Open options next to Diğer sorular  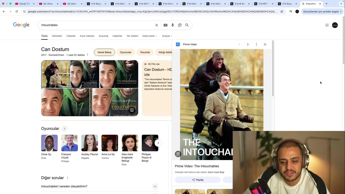(x=68, y=178)
